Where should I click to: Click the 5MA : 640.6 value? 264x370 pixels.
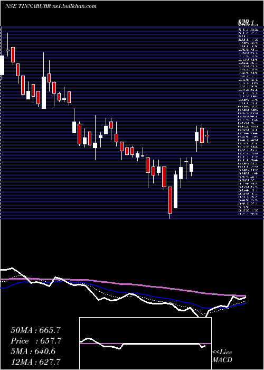pyautogui.click(x=33, y=351)
